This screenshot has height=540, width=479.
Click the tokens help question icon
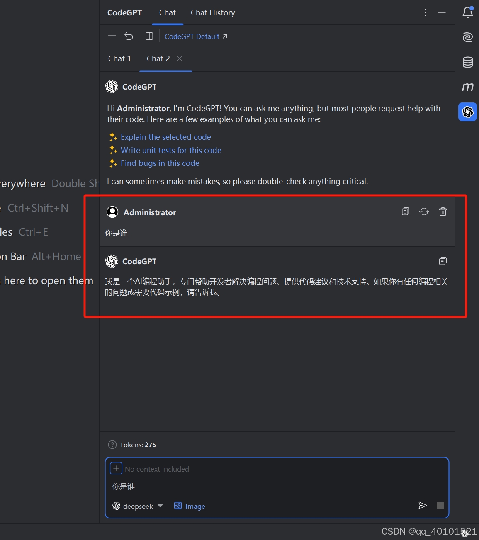112,445
